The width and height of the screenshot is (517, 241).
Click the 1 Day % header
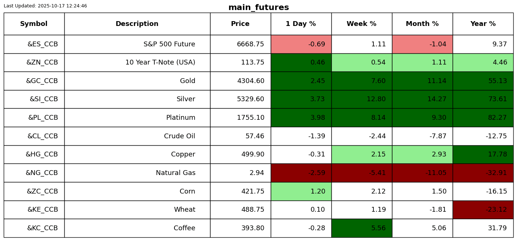301,24
